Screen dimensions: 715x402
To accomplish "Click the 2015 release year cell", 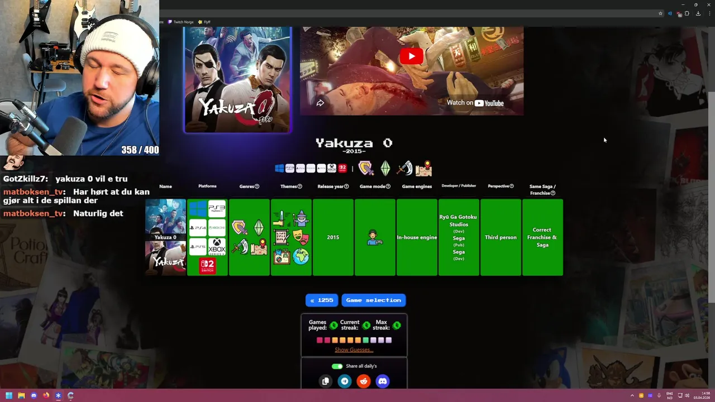I will coord(333,237).
